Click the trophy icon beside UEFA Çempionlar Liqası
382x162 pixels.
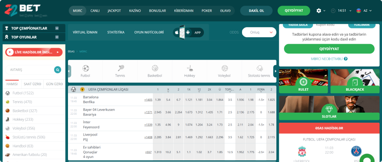pos(82,90)
